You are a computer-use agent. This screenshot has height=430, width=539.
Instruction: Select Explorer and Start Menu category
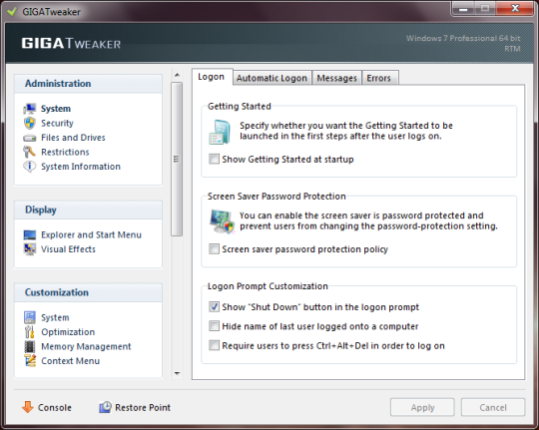coord(92,234)
